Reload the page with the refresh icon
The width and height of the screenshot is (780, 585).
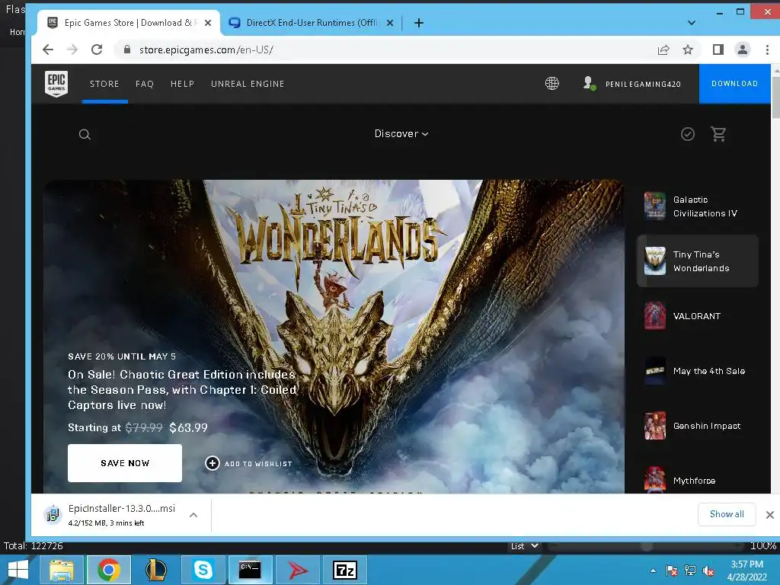[97, 50]
